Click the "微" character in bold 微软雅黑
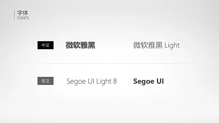The width and height of the screenshot is (219, 123). click(x=70, y=45)
